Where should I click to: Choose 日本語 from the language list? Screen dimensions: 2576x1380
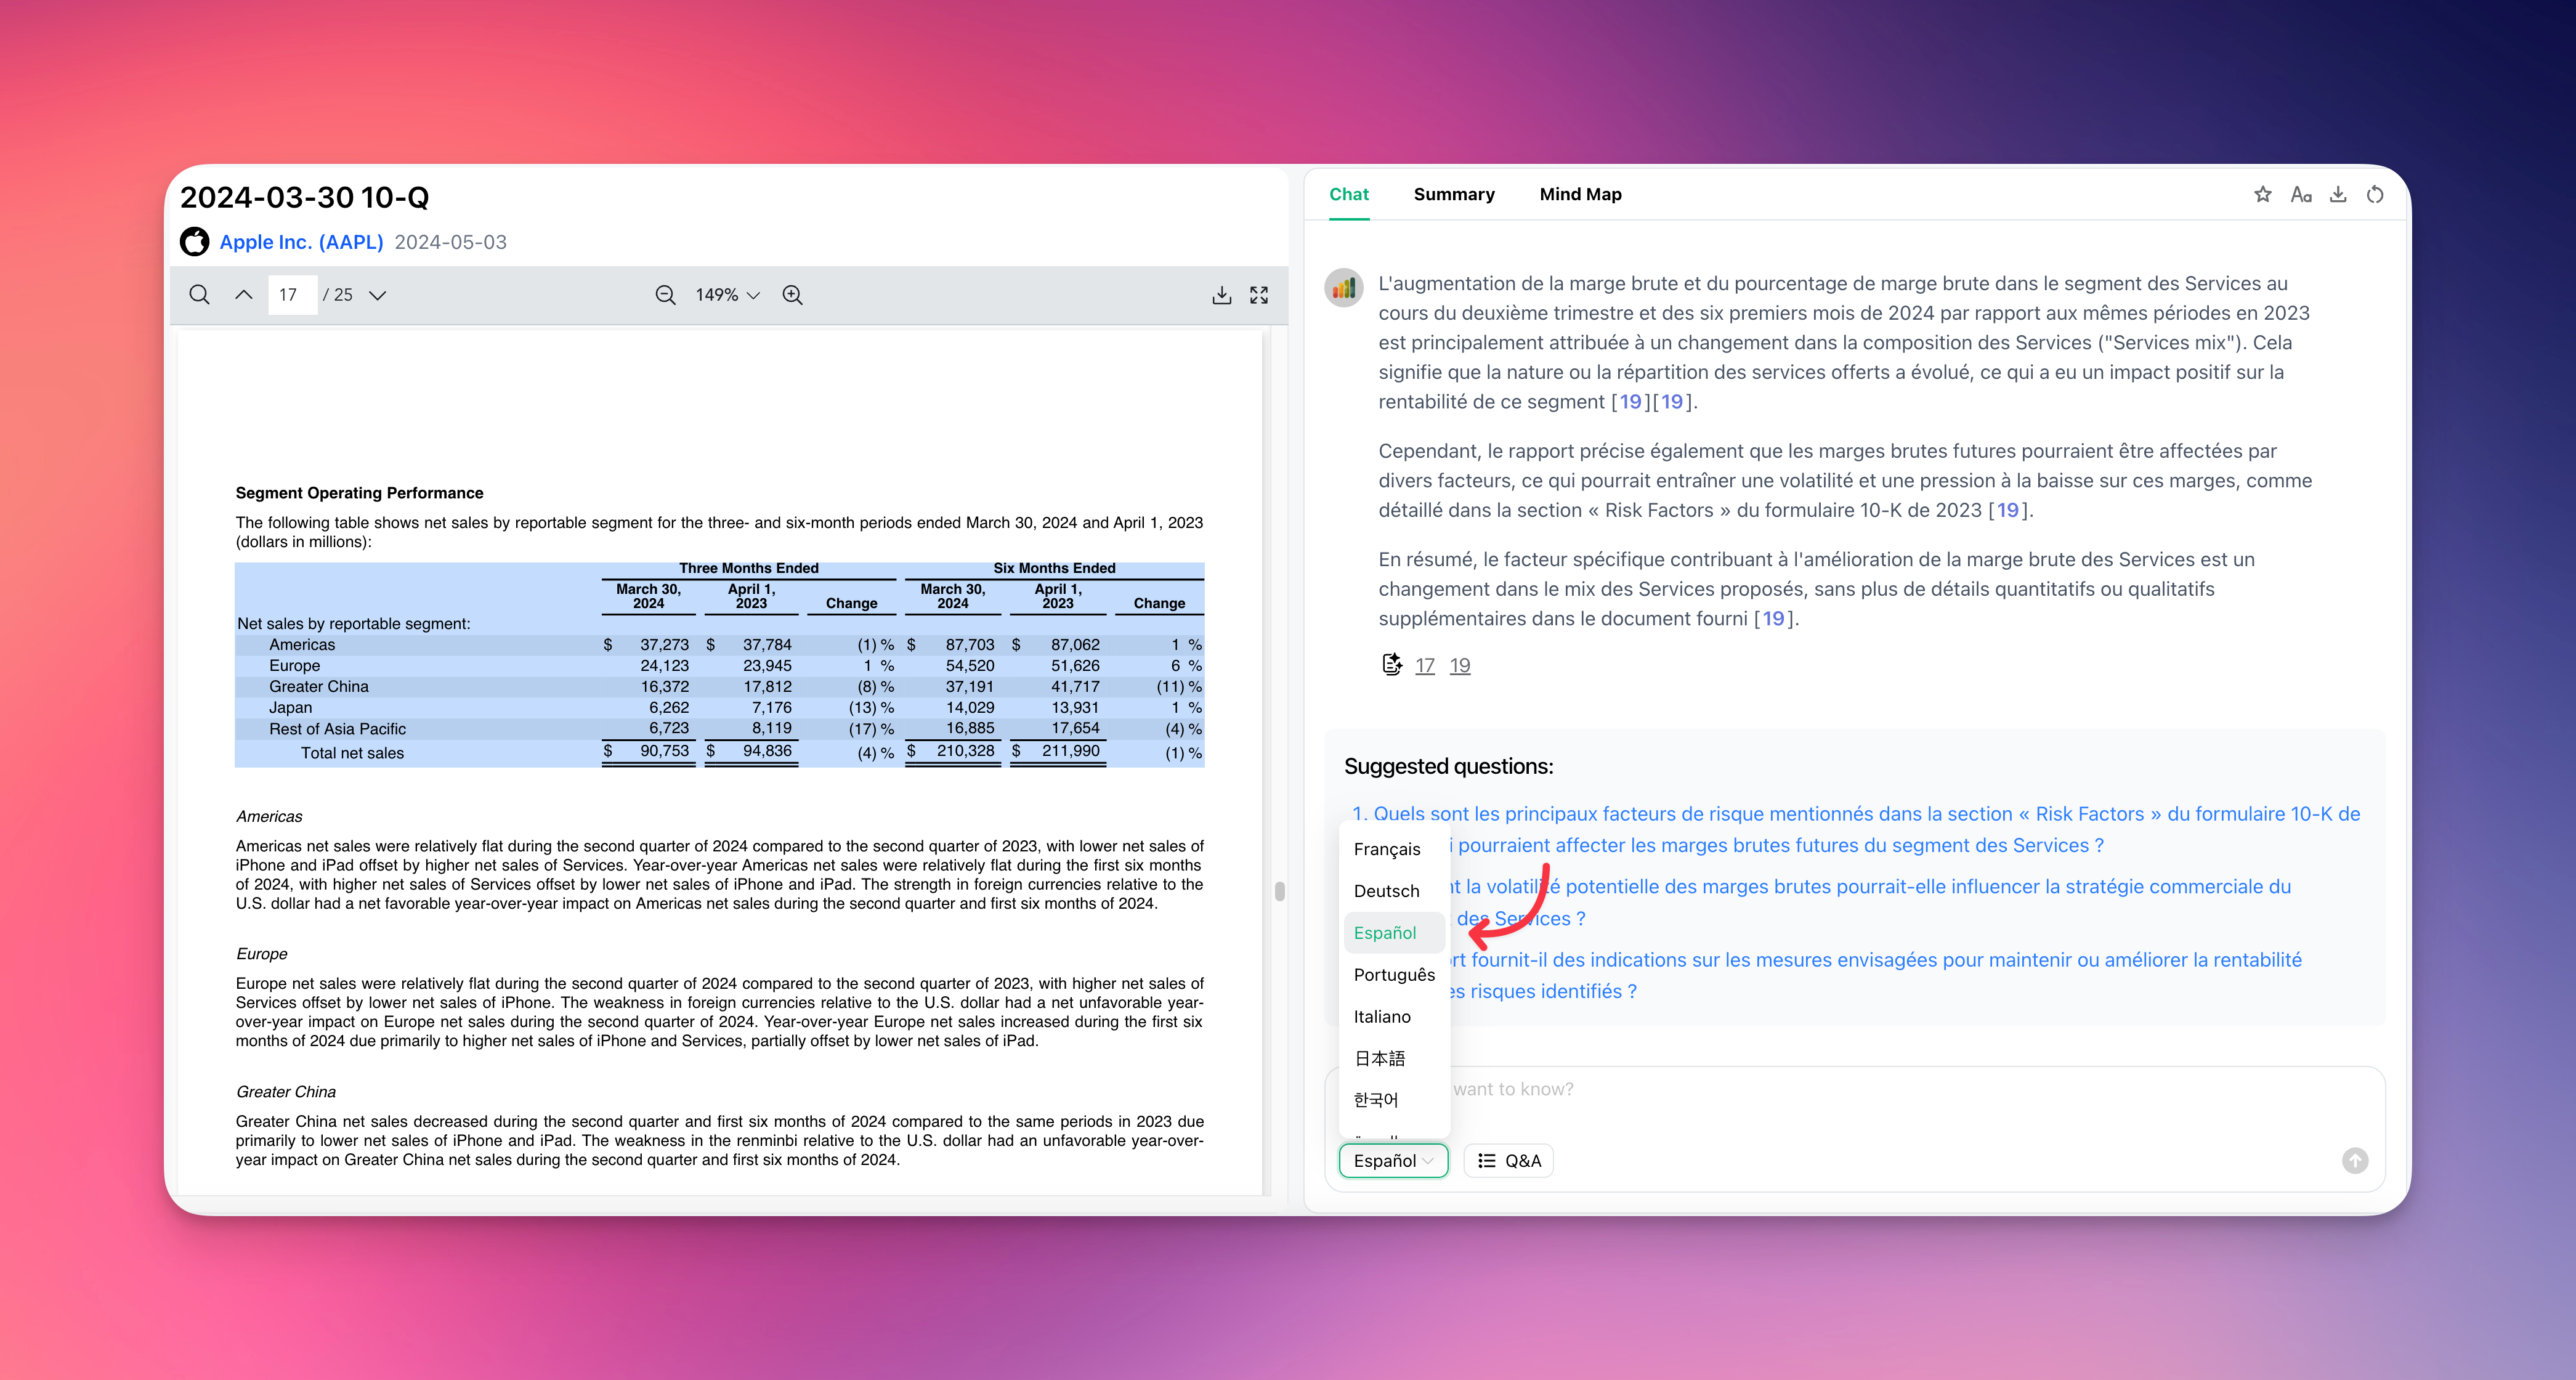click(1394, 1058)
